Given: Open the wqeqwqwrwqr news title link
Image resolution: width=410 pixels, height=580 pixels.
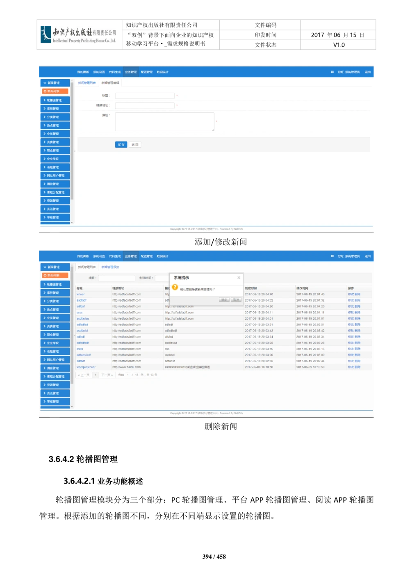Looking at the screenshot, I should pyautogui.click(x=86, y=367).
